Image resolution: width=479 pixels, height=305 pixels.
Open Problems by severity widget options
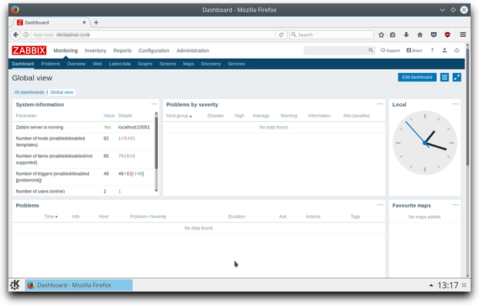pyautogui.click(x=380, y=104)
